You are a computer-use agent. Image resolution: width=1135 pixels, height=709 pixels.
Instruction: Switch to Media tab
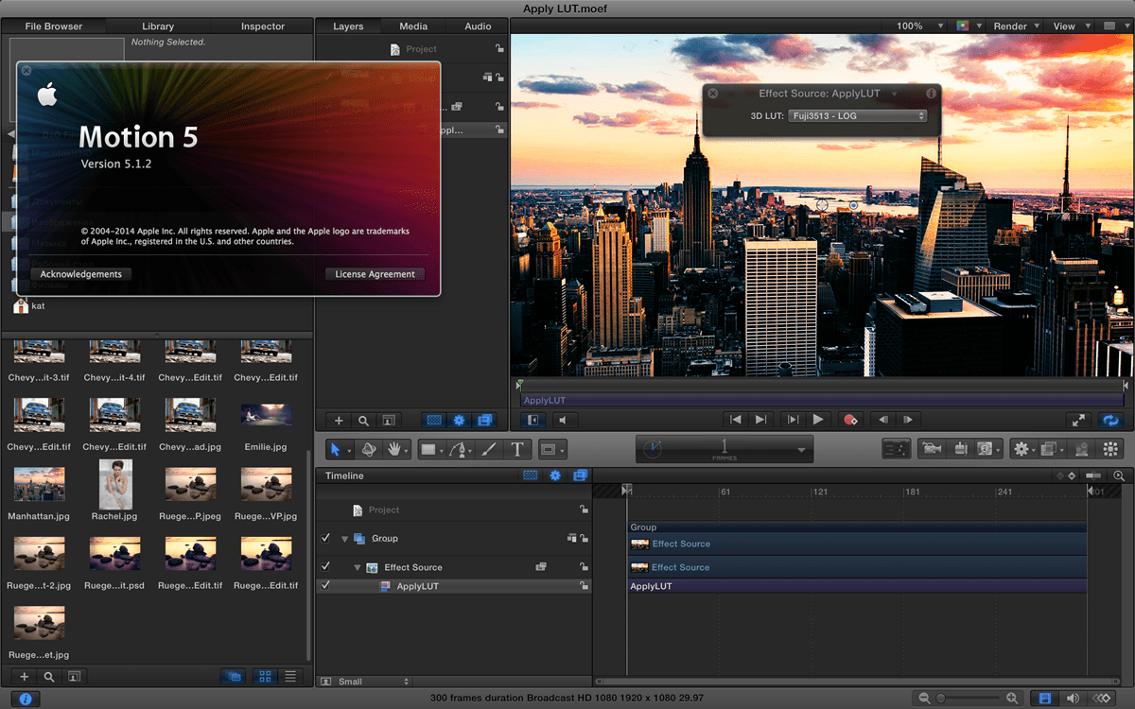413,26
